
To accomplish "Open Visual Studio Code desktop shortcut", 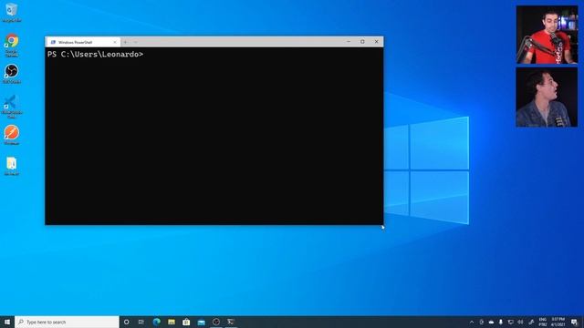I will [x=12, y=107].
